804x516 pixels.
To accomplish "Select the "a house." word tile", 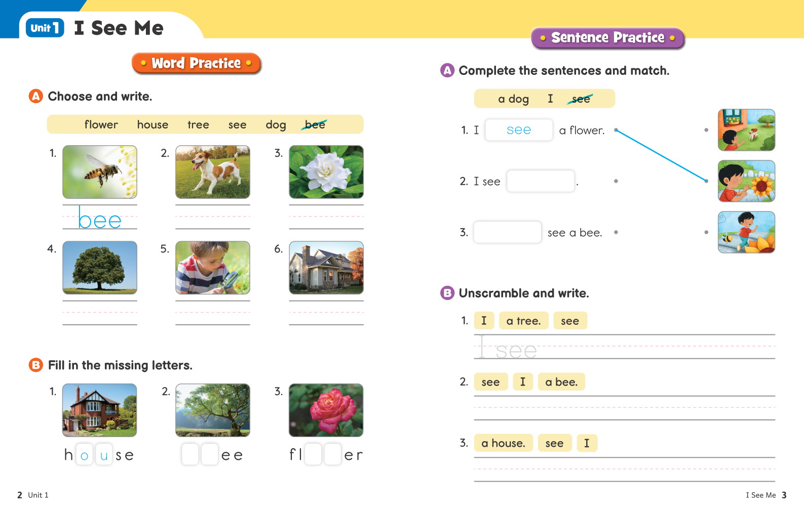I will [503, 443].
